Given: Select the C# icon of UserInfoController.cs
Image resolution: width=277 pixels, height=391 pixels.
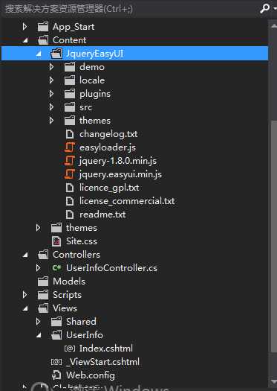Looking at the screenshot, I should [56, 268].
